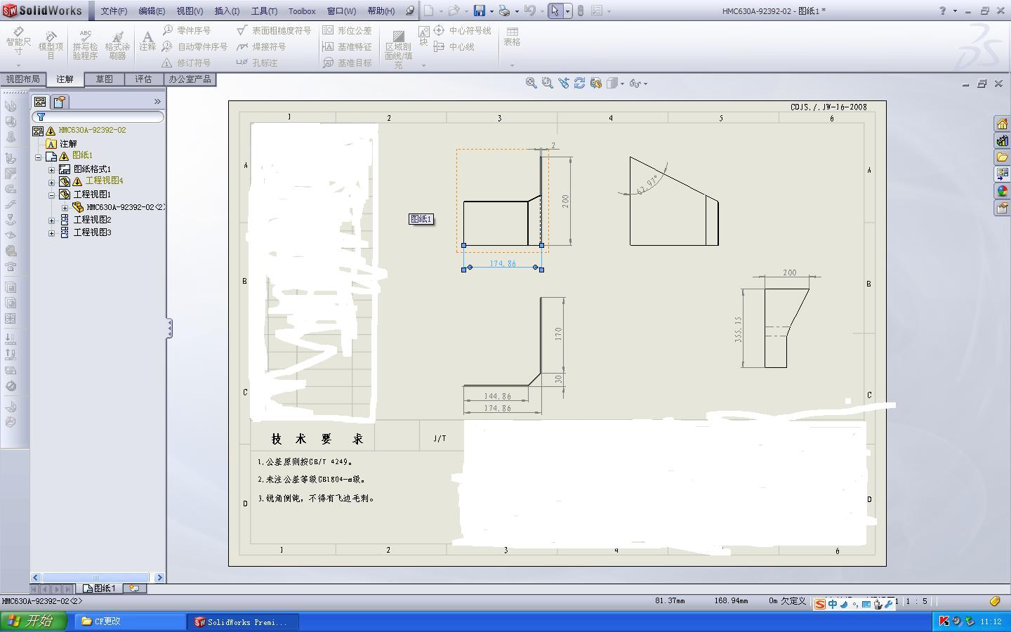Viewport: 1011px width, 632px height.
Task: Open the Toolbox menu
Action: click(x=302, y=11)
